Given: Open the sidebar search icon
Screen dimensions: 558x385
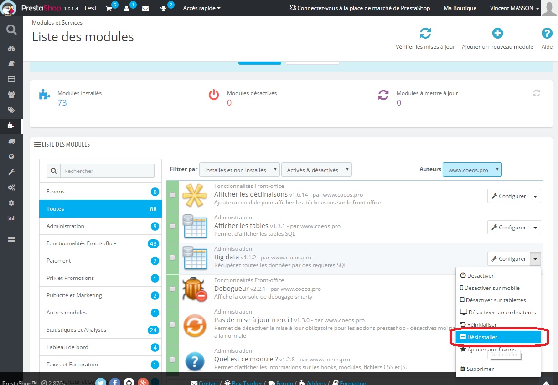Looking at the screenshot, I should pyautogui.click(x=11, y=30).
